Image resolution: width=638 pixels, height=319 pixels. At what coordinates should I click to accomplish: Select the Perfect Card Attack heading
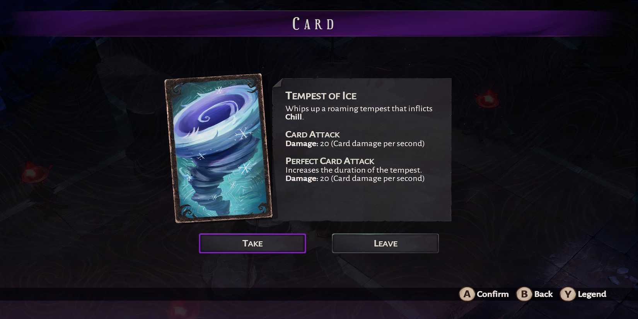pyautogui.click(x=330, y=161)
